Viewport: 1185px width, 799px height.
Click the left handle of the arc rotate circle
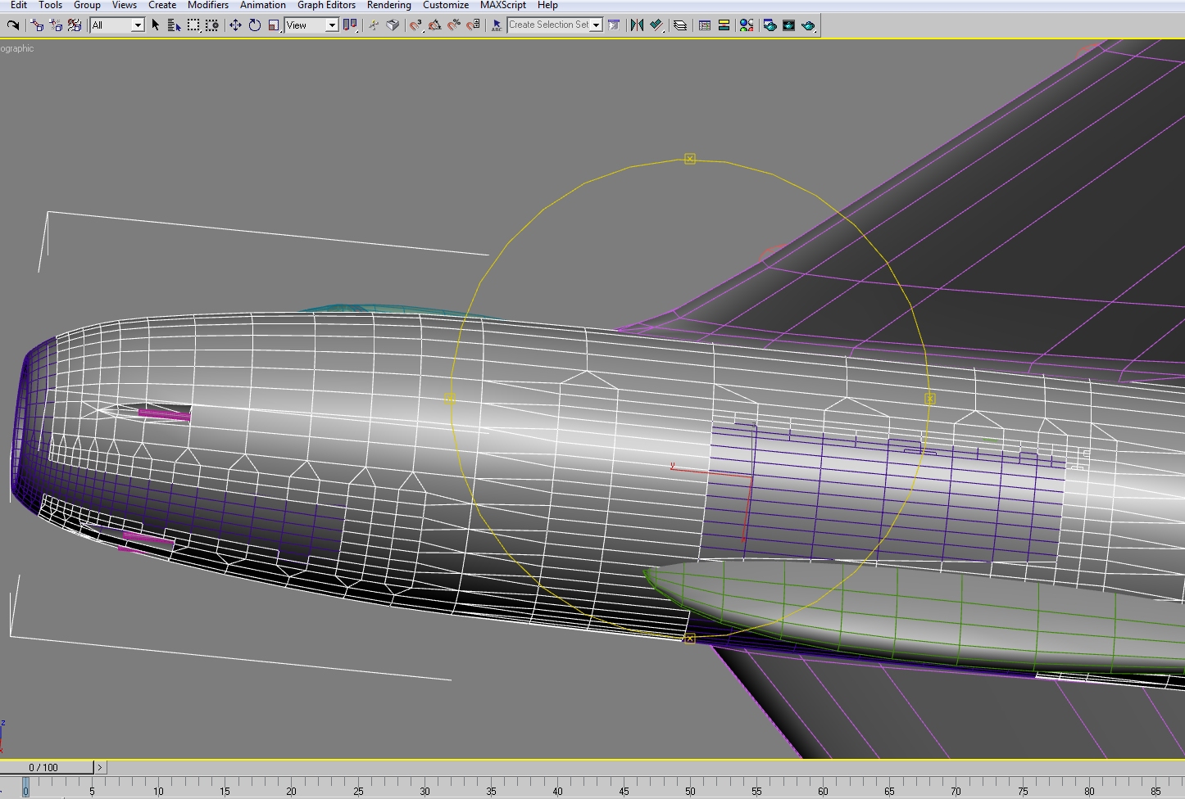pos(450,399)
